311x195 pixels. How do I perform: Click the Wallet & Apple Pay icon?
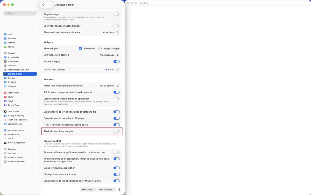pyautogui.click(x=5, y=143)
